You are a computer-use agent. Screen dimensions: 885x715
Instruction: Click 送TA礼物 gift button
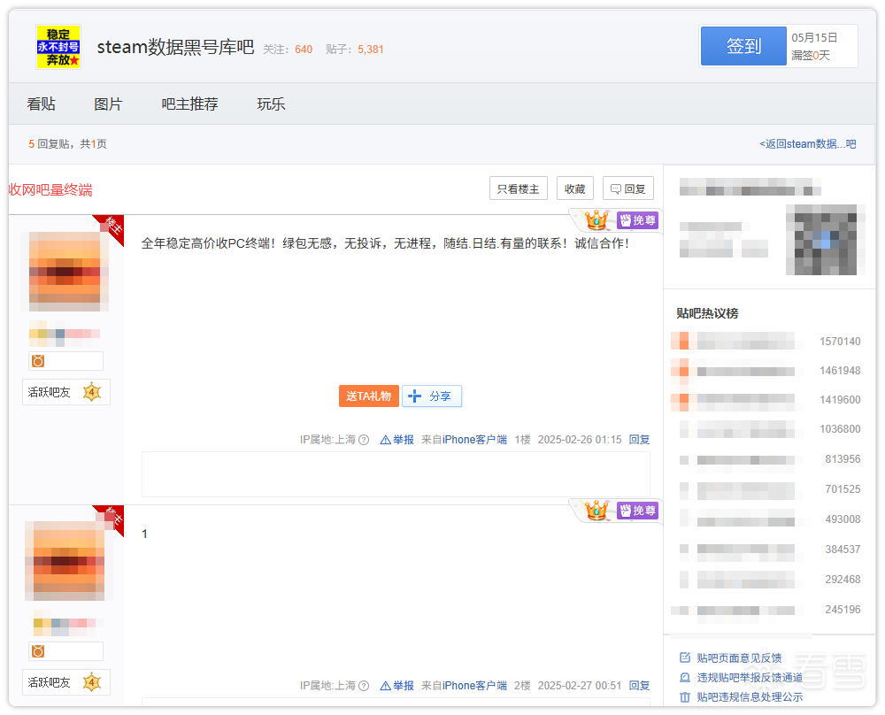tap(368, 396)
